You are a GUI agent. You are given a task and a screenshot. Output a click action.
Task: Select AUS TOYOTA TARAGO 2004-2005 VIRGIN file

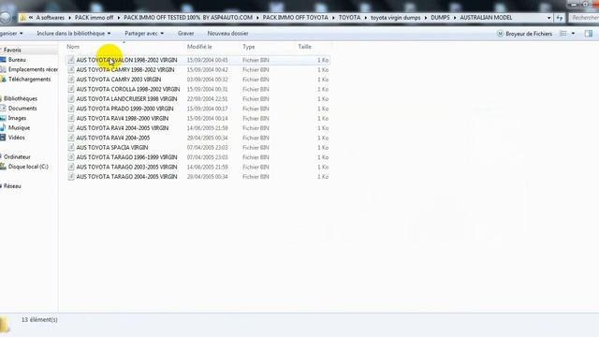pyautogui.click(x=126, y=177)
